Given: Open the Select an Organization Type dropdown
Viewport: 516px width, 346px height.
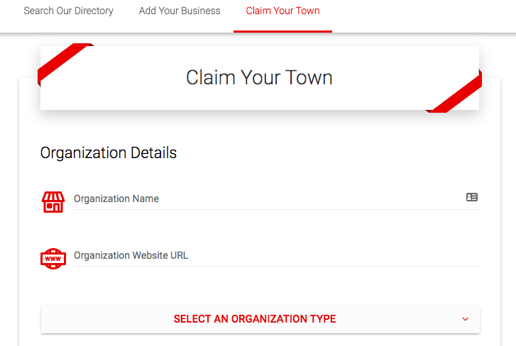Looking at the screenshot, I should [x=256, y=319].
